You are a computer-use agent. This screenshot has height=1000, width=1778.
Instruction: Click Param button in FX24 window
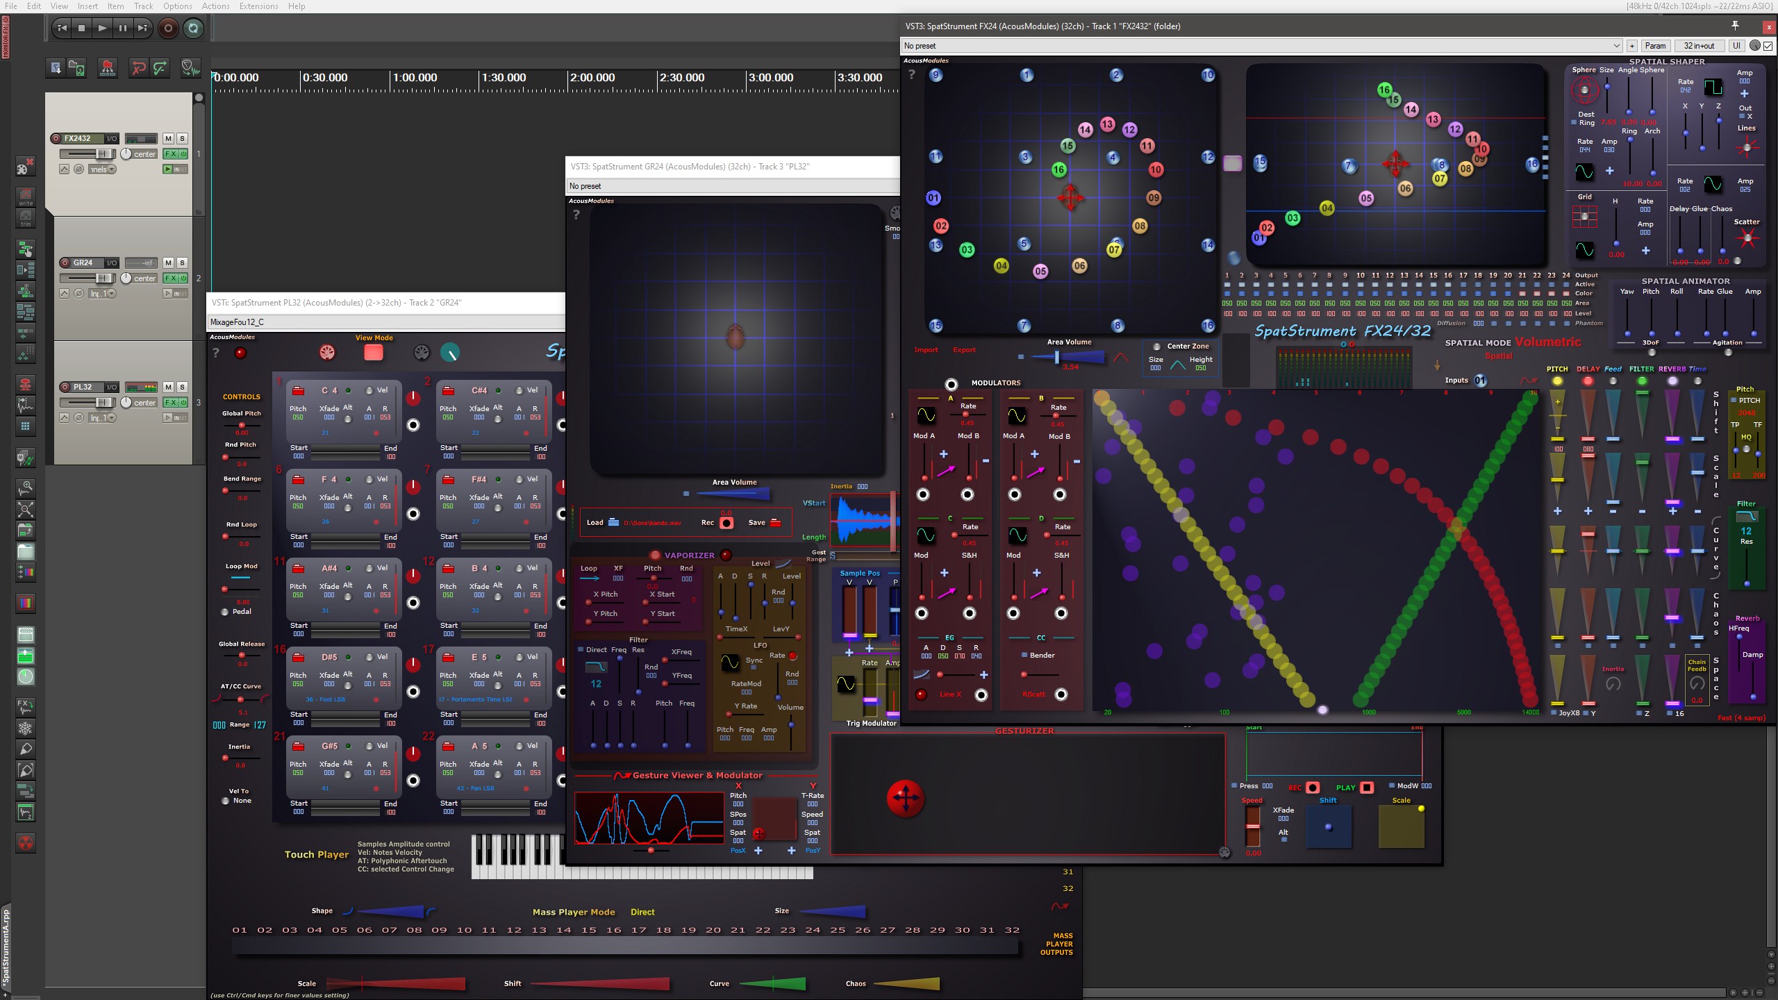1655,46
